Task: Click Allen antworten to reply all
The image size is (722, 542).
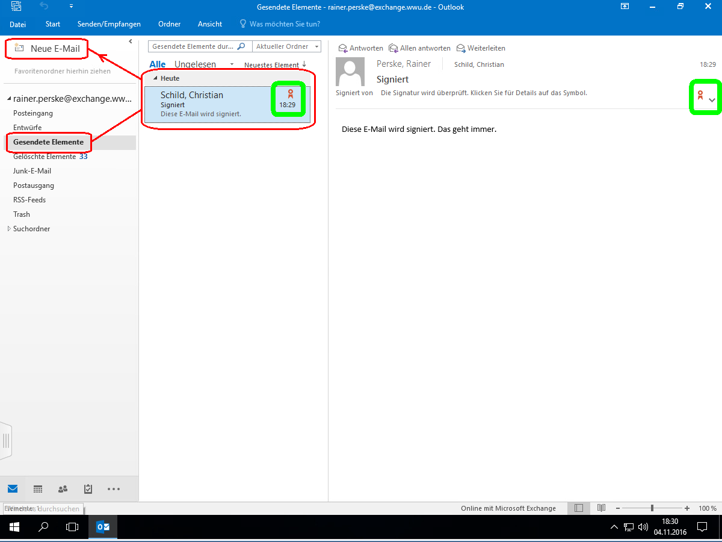Action: tap(419, 48)
